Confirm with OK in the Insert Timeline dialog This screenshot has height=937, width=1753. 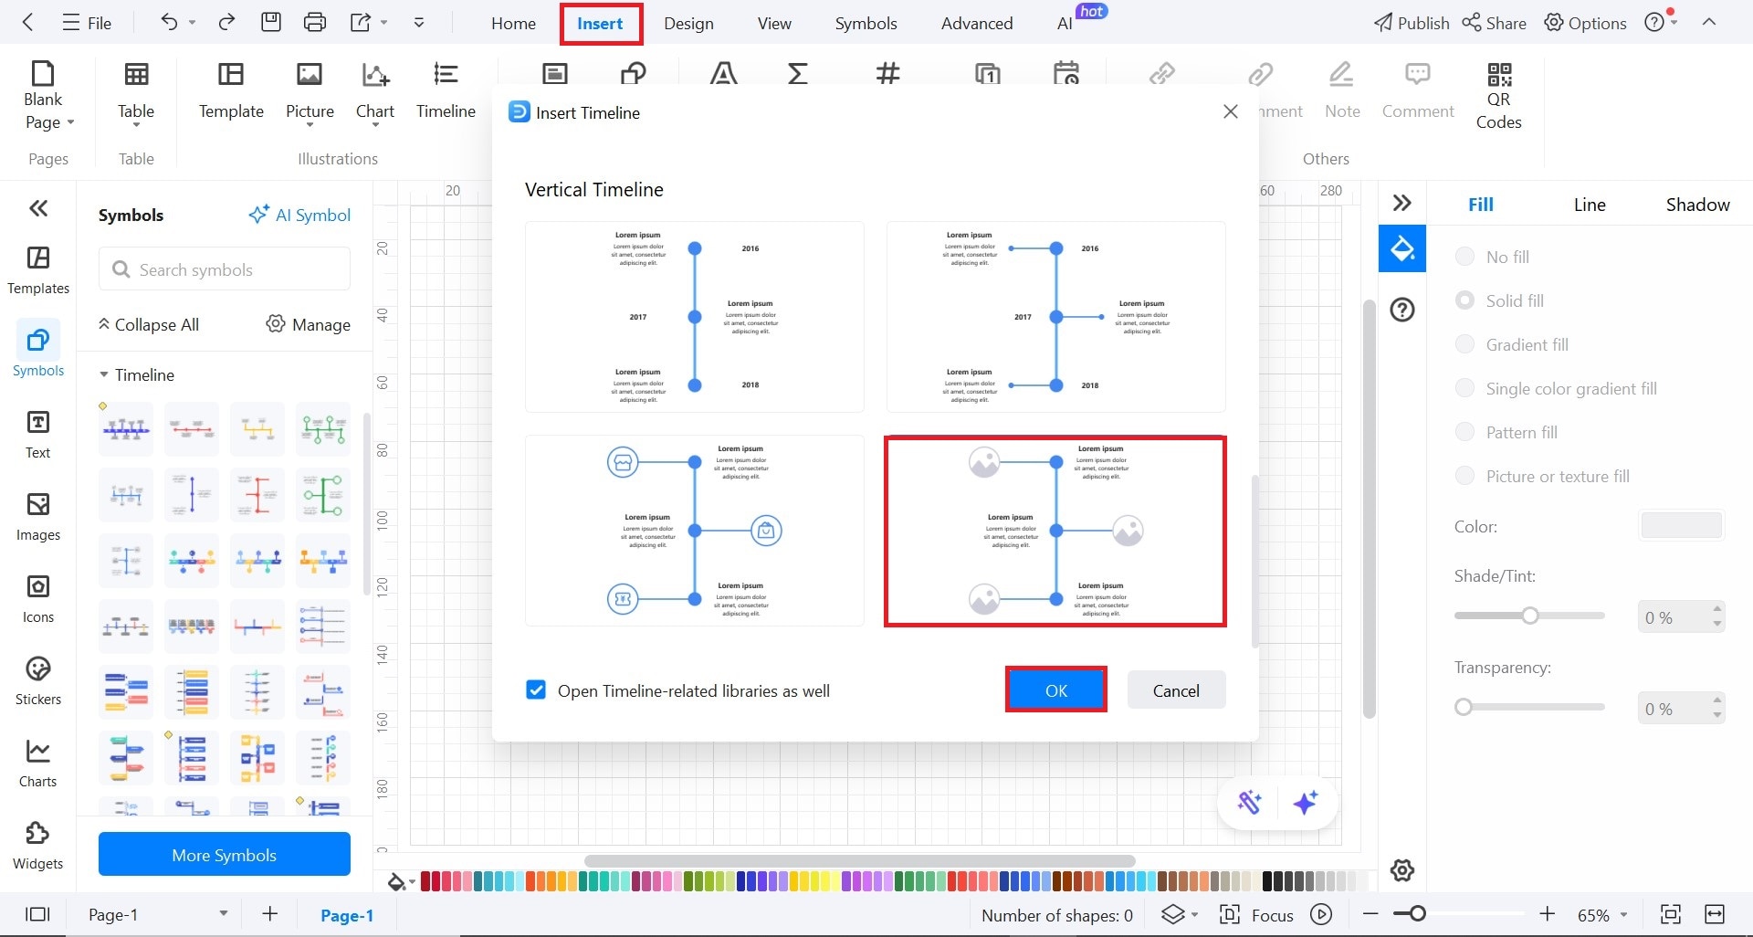point(1056,690)
